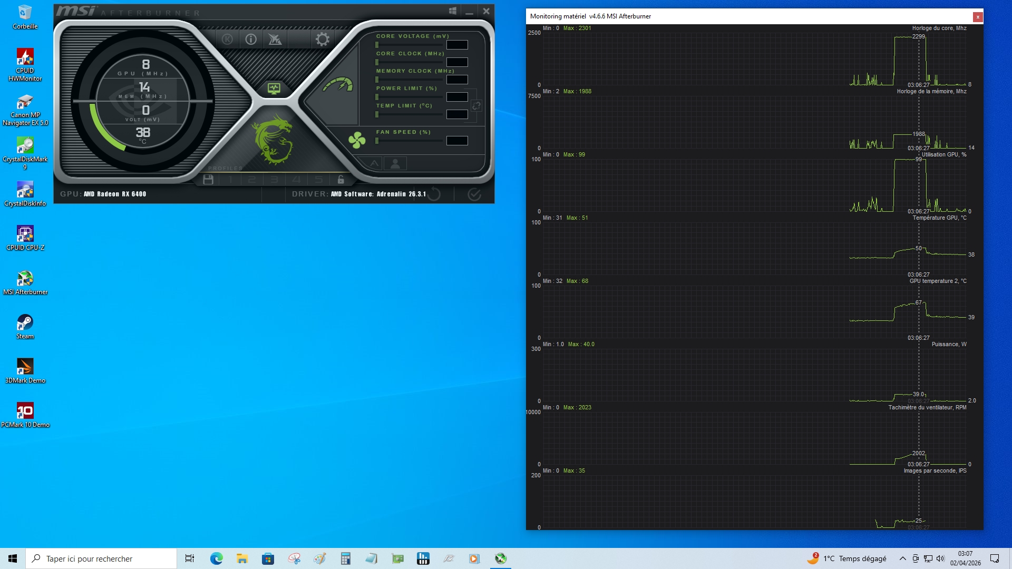The height and width of the screenshot is (569, 1012).
Task: Click the green fan icon
Action: pos(357,140)
